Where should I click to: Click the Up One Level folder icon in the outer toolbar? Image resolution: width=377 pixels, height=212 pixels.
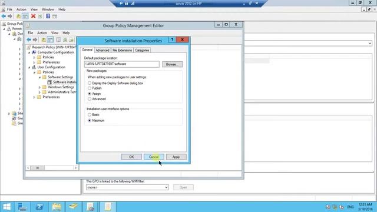18,16
